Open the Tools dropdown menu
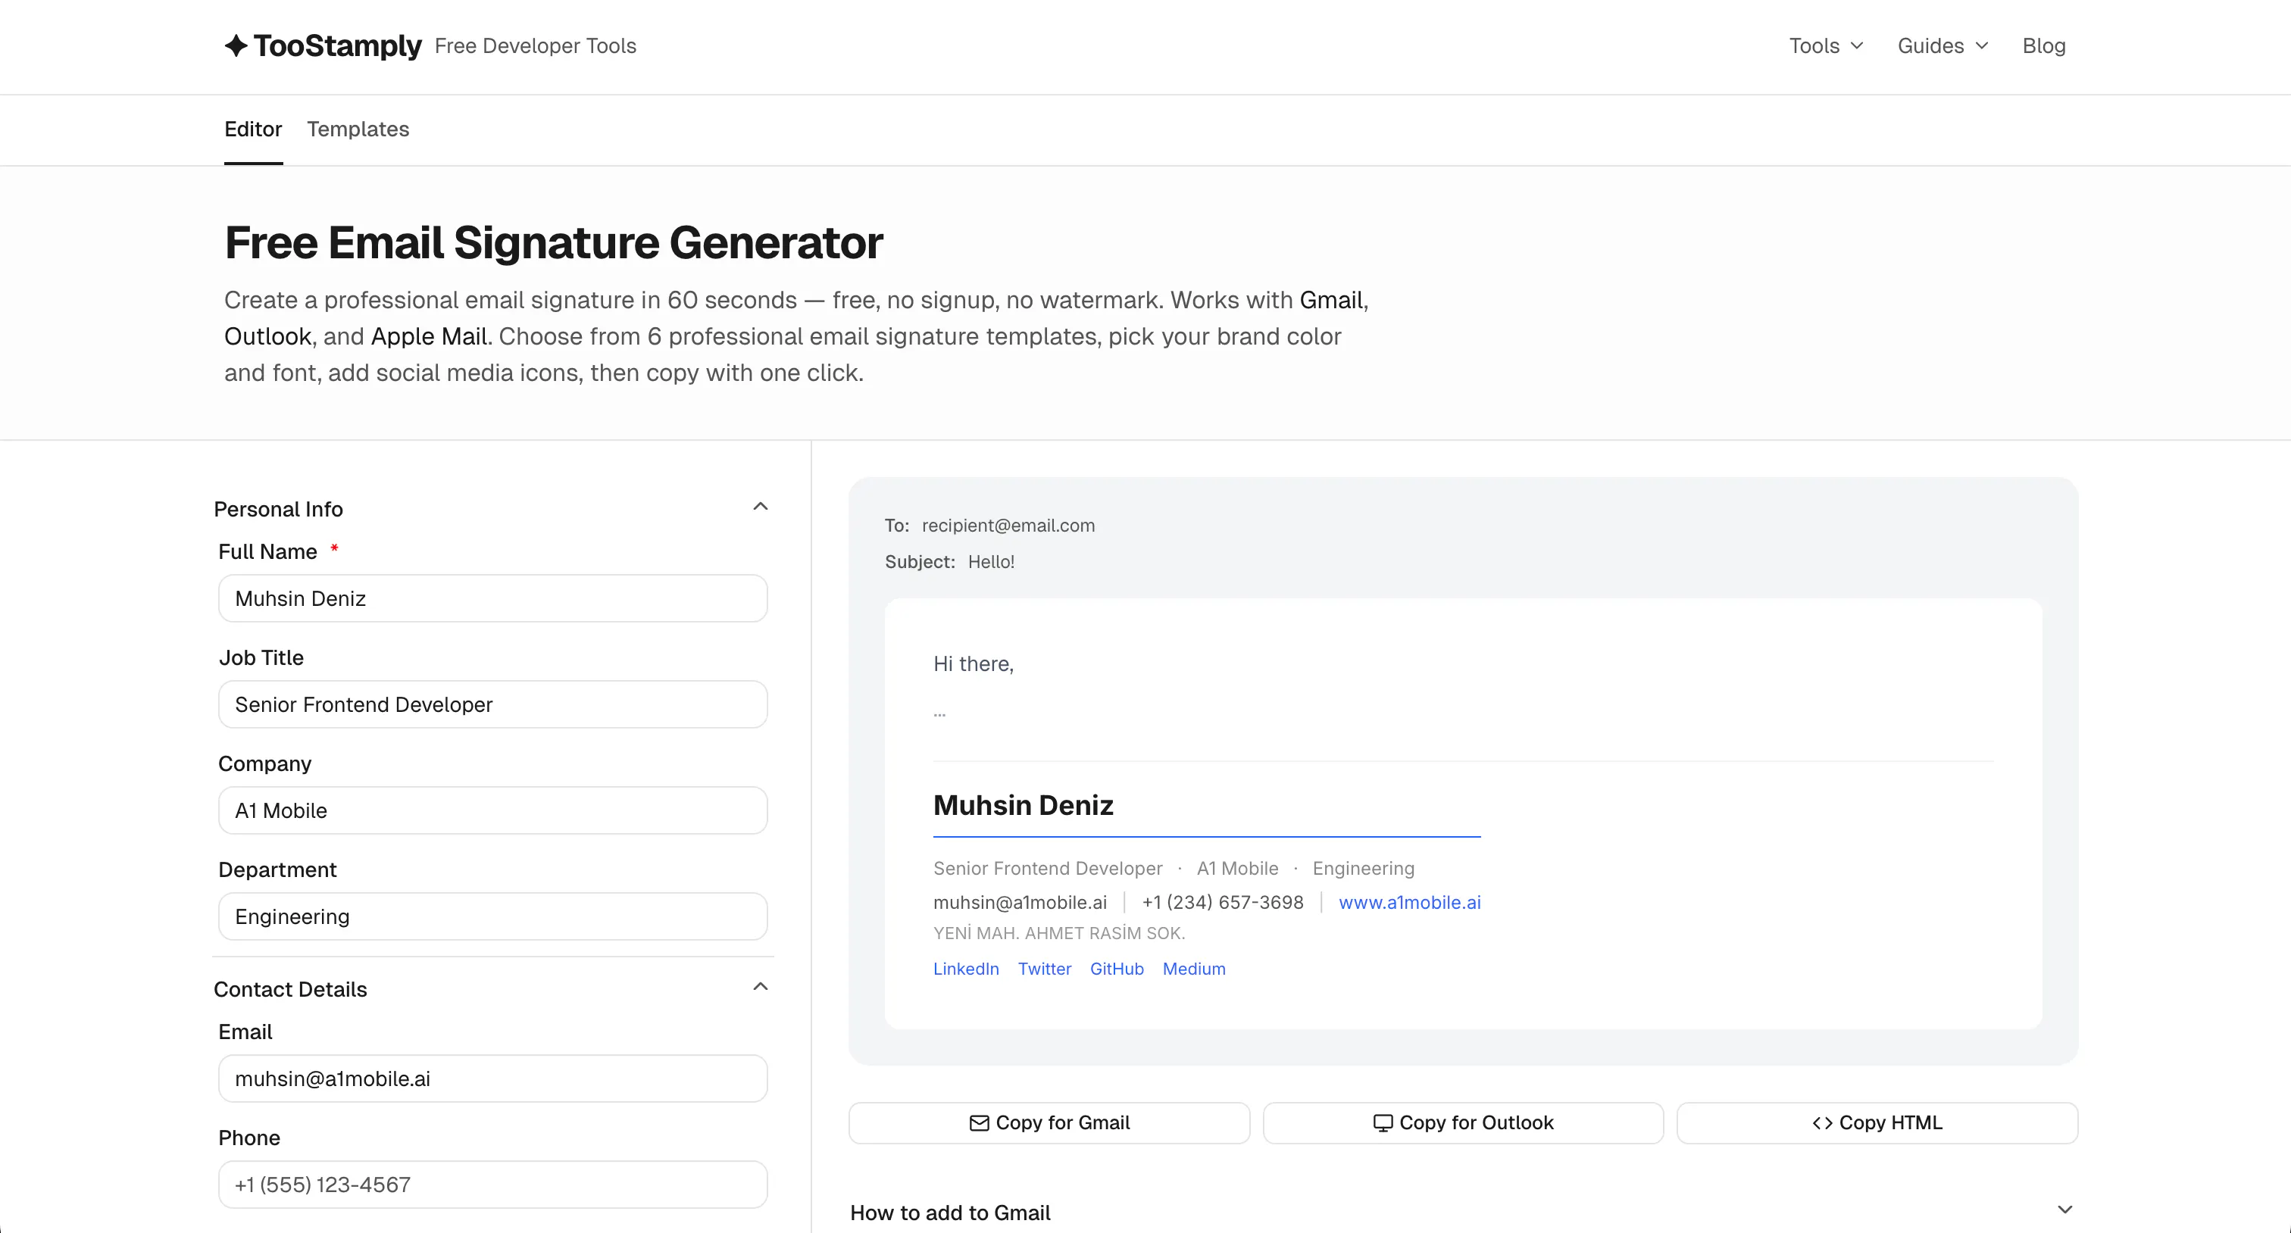 1826,45
